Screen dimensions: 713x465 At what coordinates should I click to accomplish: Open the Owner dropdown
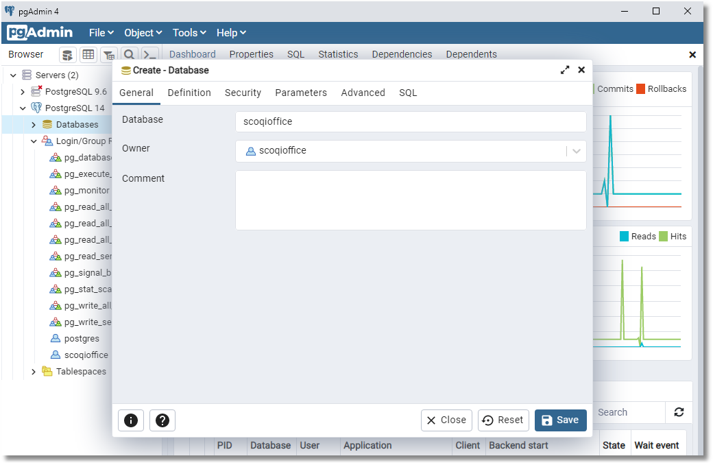(576, 150)
